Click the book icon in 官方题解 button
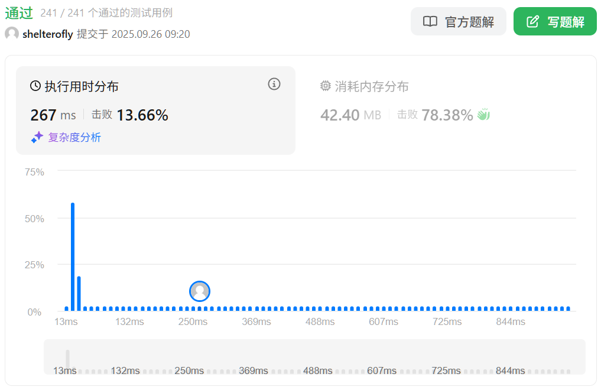Image resolution: width=601 pixels, height=390 pixels. coord(430,21)
